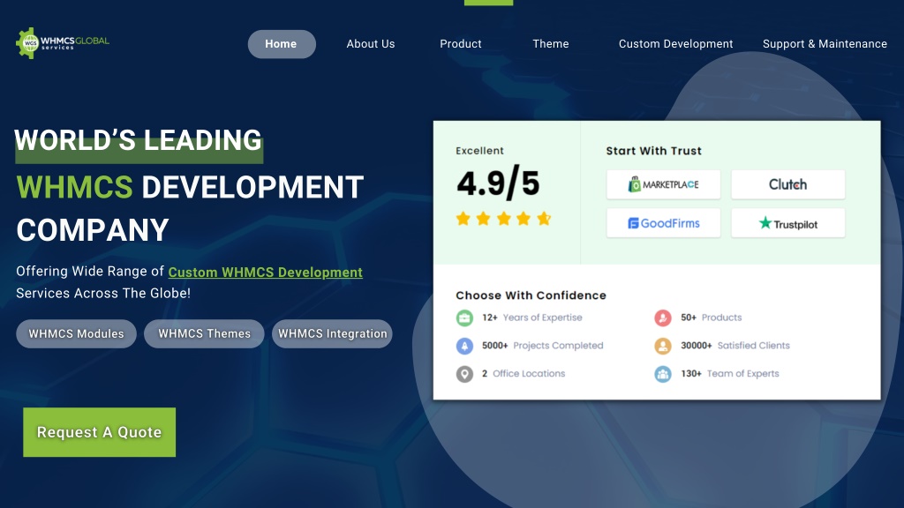The height and width of the screenshot is (508, 904).
Task: Click the grey pin Office Locations icon
Action: click(x=464, y=374)
